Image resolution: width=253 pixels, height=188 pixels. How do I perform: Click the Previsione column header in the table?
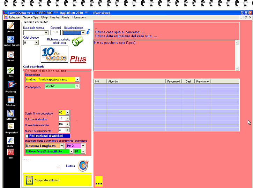click(203, 81)
